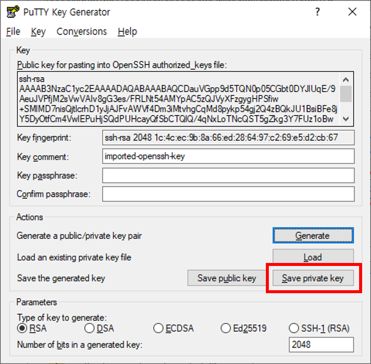Click 'Public key for pasting into OpenSSH' label

(122, 65)
